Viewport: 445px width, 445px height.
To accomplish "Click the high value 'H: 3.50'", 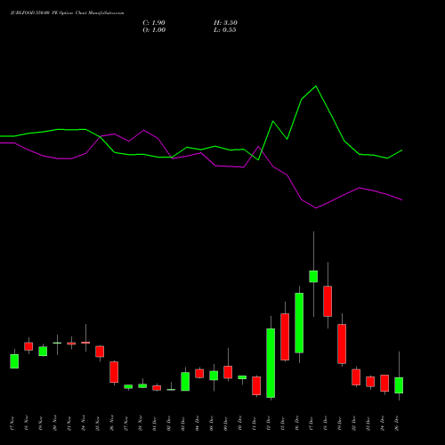I will (225, 23).
